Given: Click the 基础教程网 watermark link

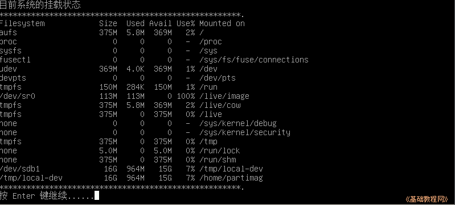Looking at the screenshot, I should [427, 199].
